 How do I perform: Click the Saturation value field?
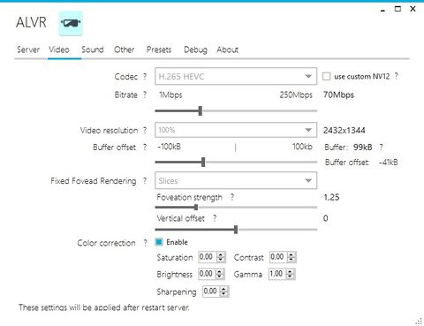[208, 257]
